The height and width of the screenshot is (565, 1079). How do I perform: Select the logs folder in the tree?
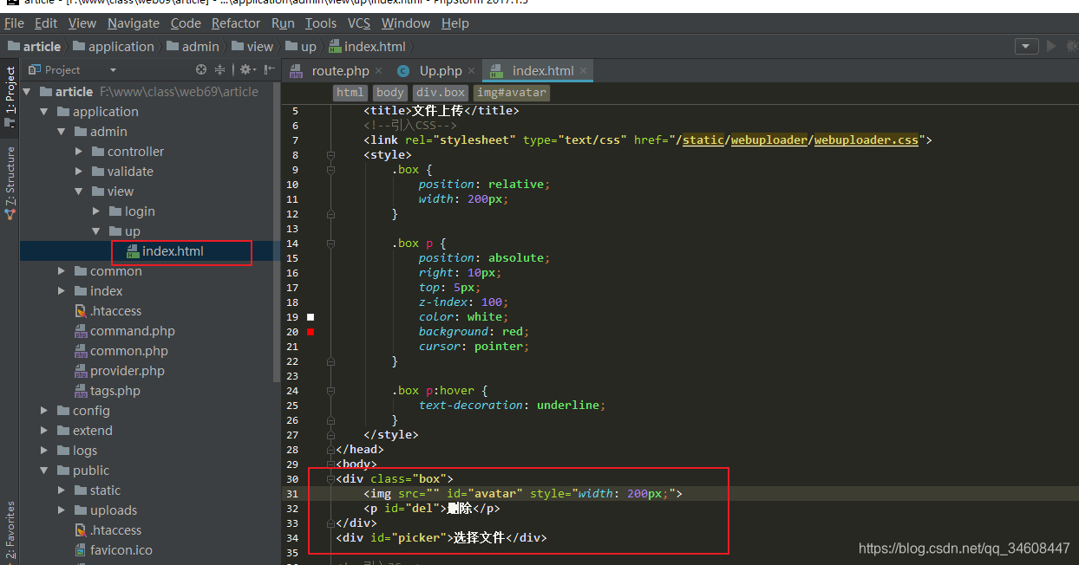click(85, 451)
